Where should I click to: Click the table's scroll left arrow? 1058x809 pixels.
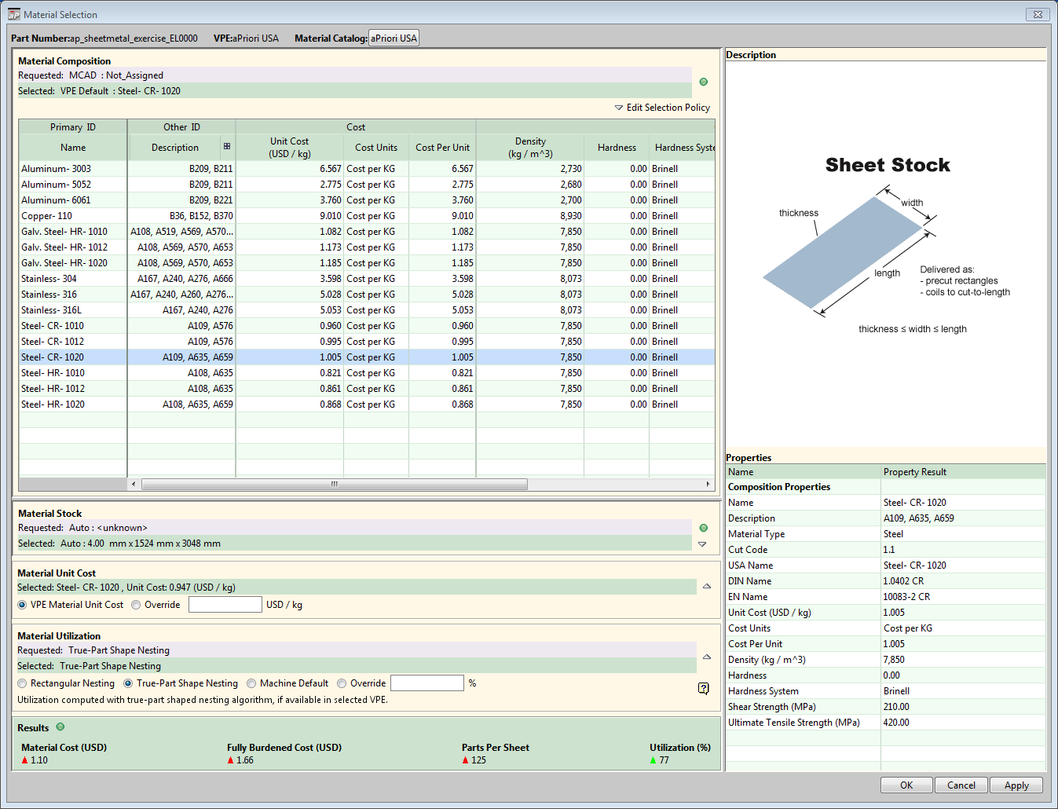point(134,484)
